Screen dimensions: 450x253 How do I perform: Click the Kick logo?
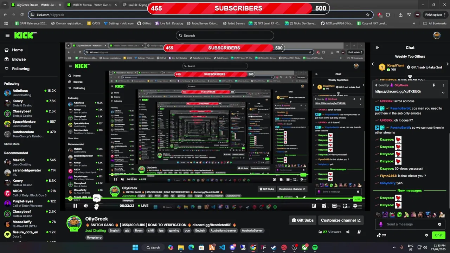[25, 35]
